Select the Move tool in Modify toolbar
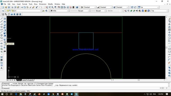Image resolution: width=171 pixels, height=96 pixels. coord(169,32)
